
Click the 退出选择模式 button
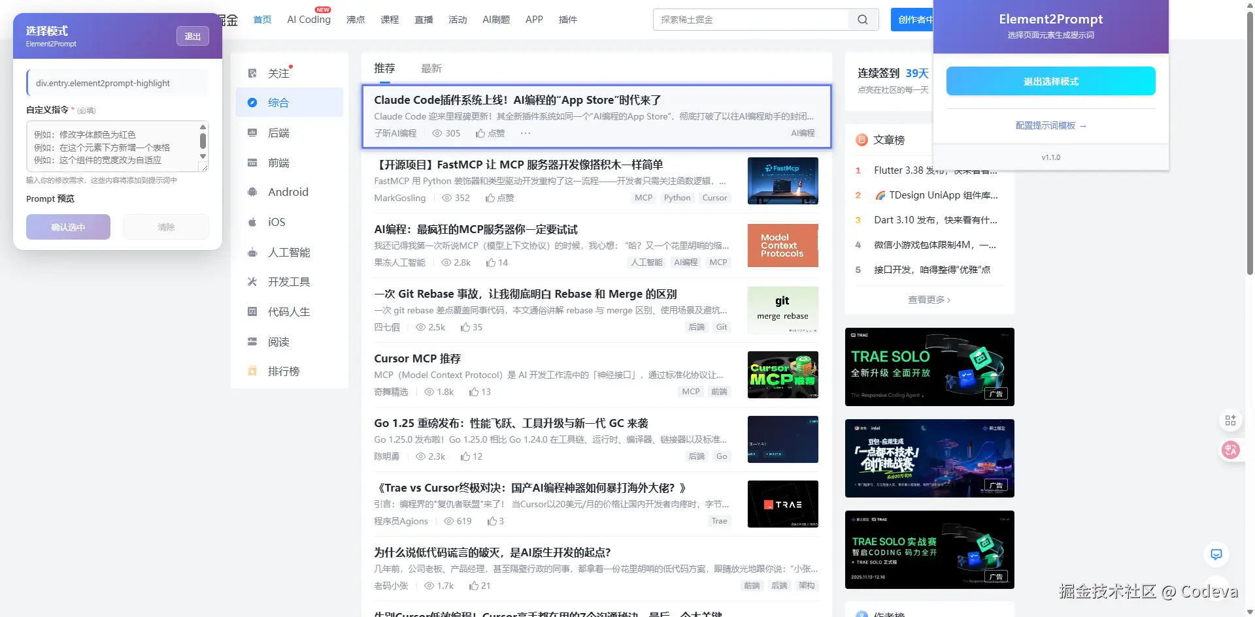[x=1050, y=81]
